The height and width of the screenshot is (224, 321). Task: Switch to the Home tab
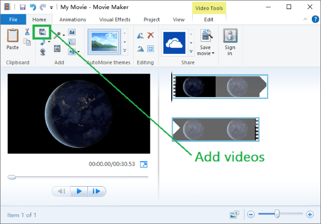click(39, 20)
